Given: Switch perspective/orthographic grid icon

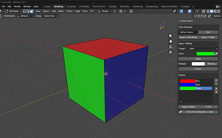Looking at the screenshot, I should point(170,52).
